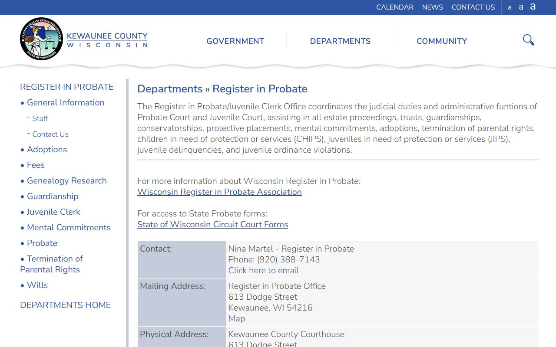This screenshot has width=556, height=347.
Task: Open the Probate sidebar link
Action: (x=42, y=243)
